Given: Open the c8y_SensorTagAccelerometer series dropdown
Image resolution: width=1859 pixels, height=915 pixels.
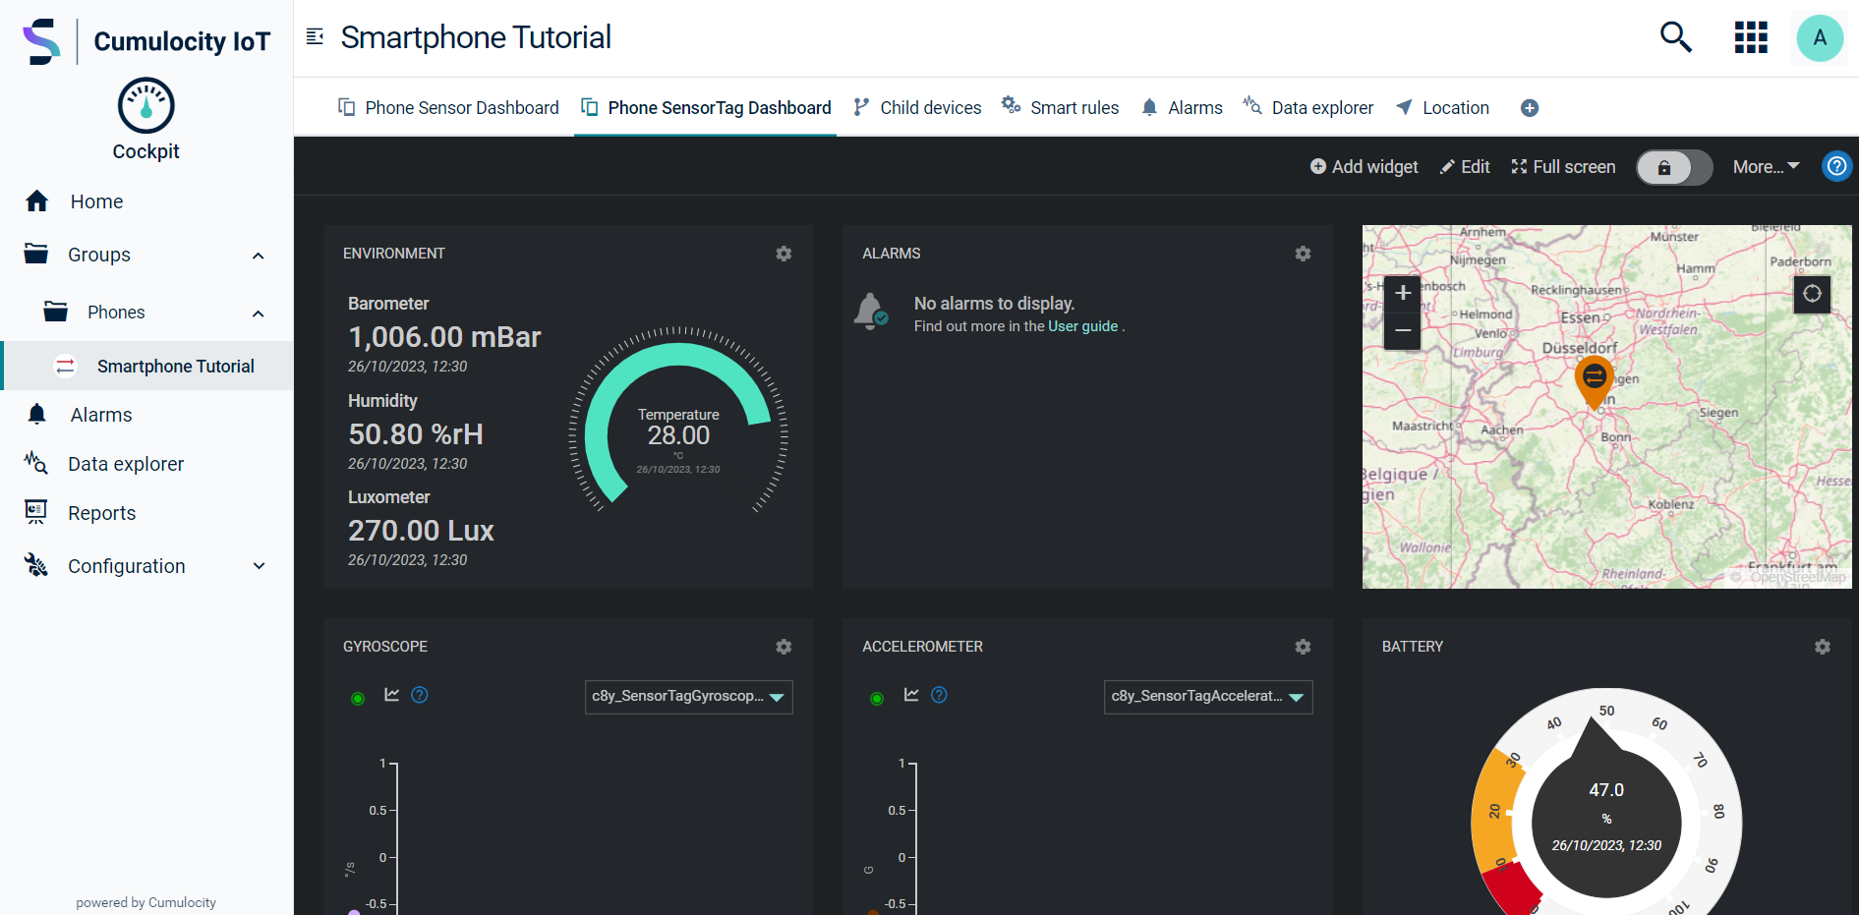Looking at the screenshot, I should [1208, 697].
